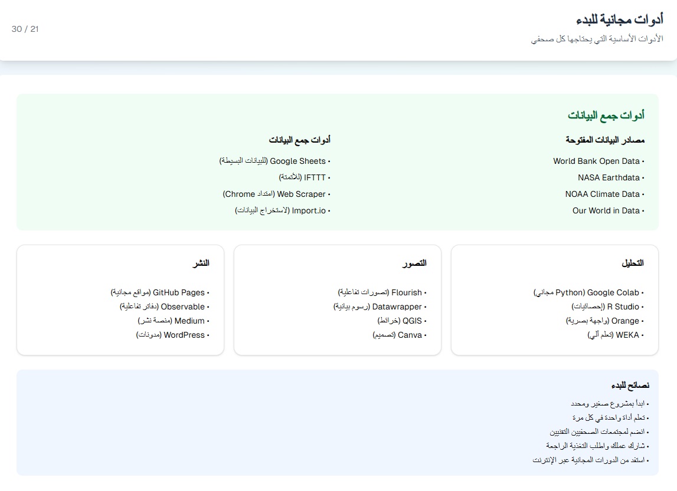677x491 pixels.
Task: Select Google Colab item
Action: [x=588, y=292]
